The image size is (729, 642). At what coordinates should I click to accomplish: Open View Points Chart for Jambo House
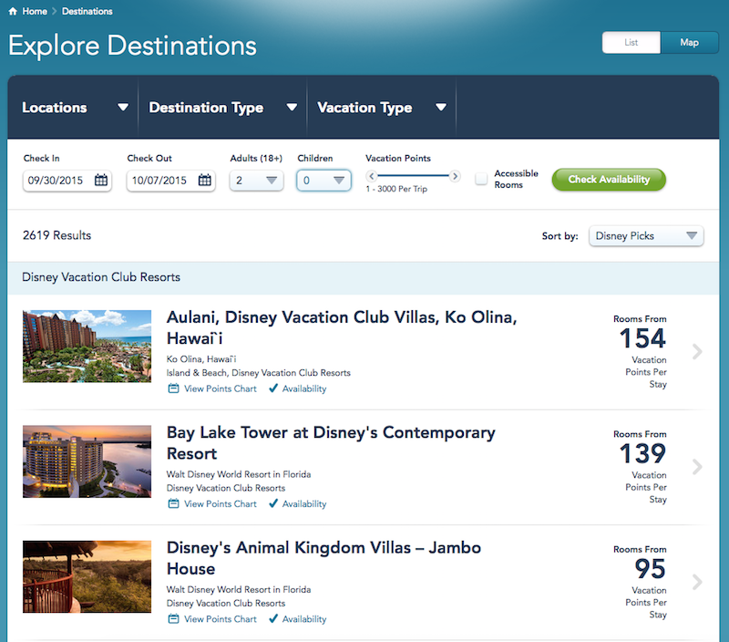tap(221, 618)
